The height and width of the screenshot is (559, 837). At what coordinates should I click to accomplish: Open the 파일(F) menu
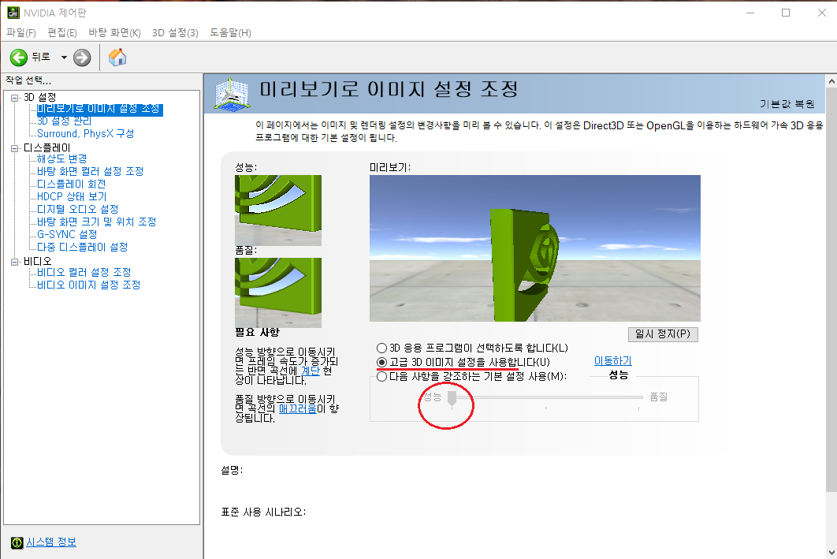(x=20, y=32)
